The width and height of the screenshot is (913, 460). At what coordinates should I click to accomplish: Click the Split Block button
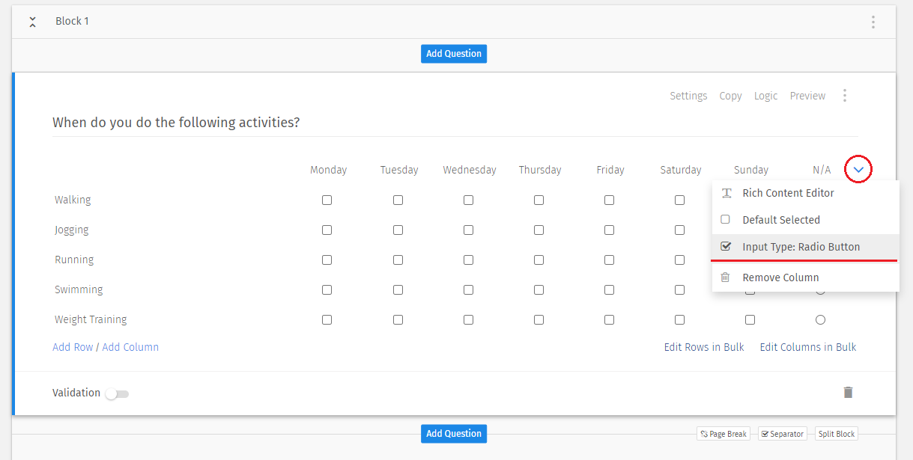[836, 433]
